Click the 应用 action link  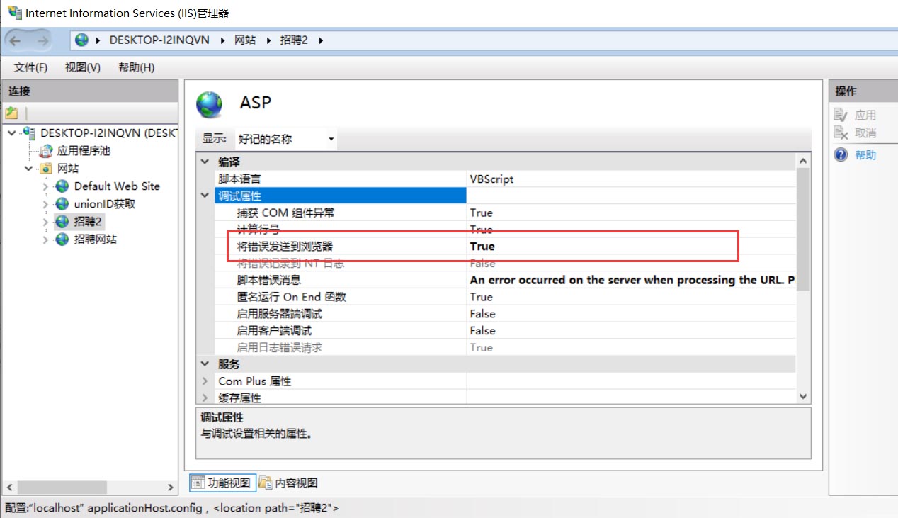tap(861, 115)
